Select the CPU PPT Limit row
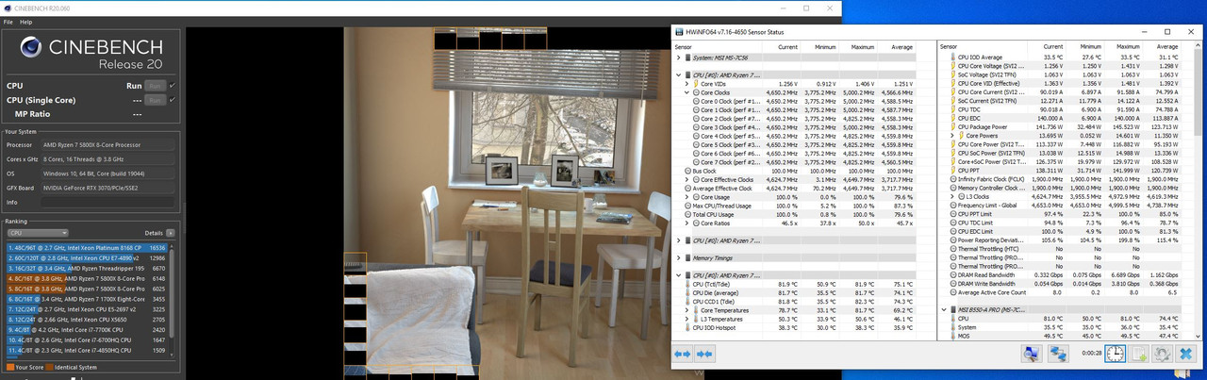Screen dimensions: 1207x380 [x=1064, y=214]
